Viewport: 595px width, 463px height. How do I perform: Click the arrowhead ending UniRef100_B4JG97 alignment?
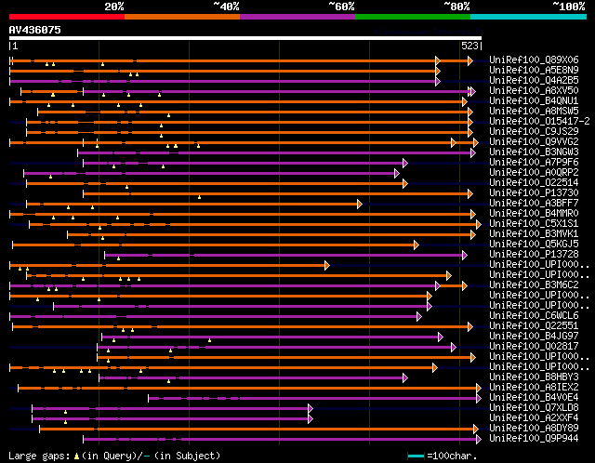click(440, 337)
